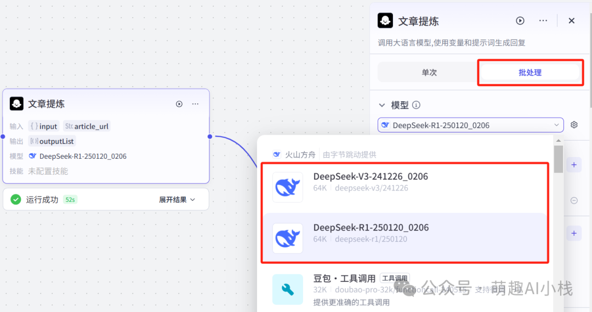Click the panel header 文章提炼 logo icon
This screenshot has height=312, width=592.
click(x=385, y=21)
